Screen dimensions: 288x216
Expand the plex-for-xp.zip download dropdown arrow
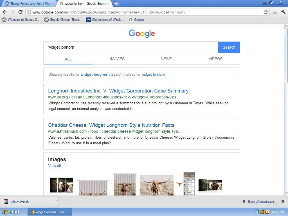[57, 201]
